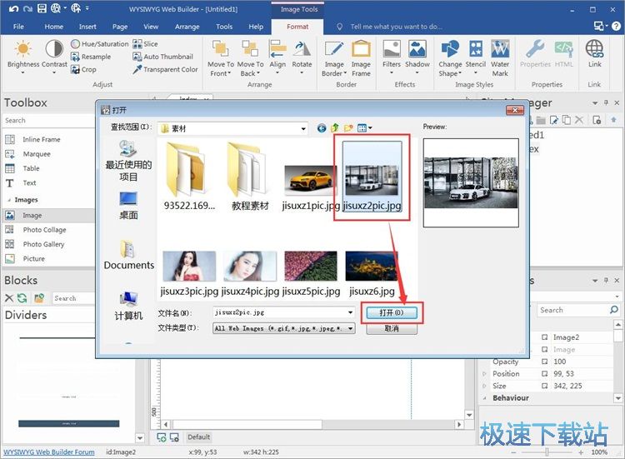Viewport: 625px width, 459px height.
Task: Click the Contrast adjustment icon
Action: (x=54, y=52)
